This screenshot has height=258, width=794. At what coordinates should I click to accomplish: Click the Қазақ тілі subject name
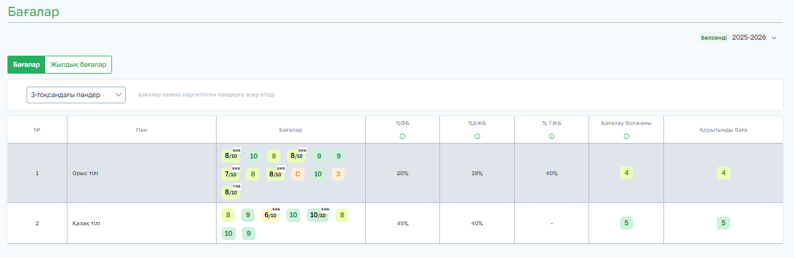tap(86, 223)
